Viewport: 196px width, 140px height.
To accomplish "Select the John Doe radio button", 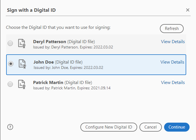I will coord(11,64).
